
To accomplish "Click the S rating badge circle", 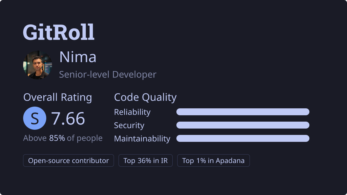I will 35,118.
